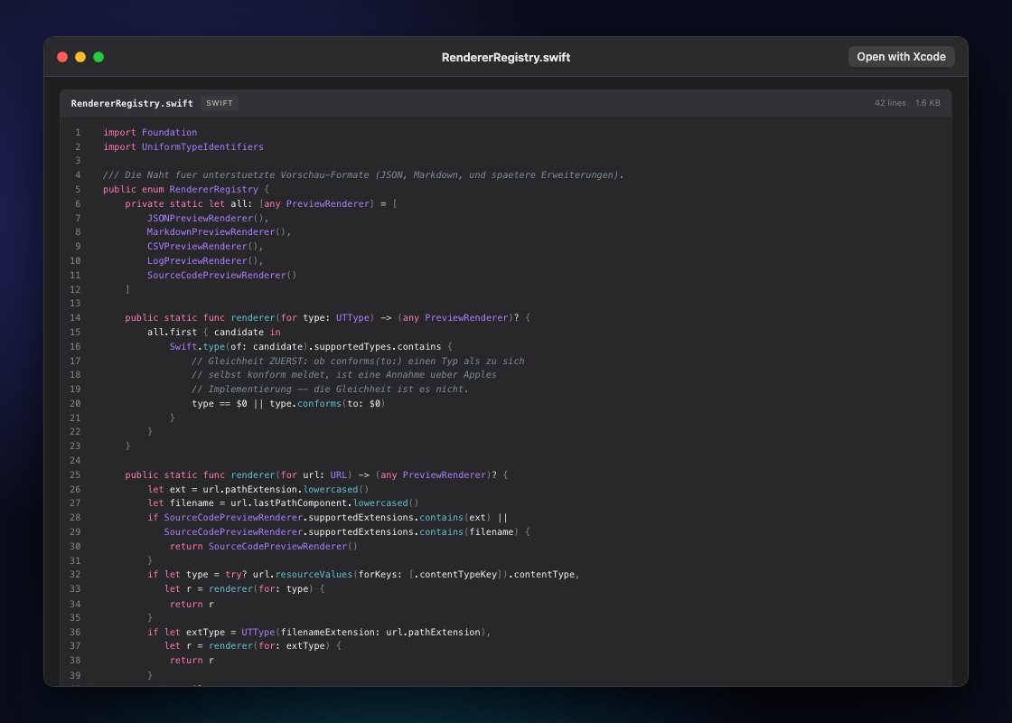Image resolution: width=1012 pixels, height=723 pixels.
Task: Click the '1.6 KB' file size
Action: 927,103
